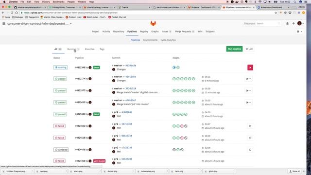The width and height of the screenshot is (311, 175).
Task: Focus the project search field
Action: tap(262, 24)
